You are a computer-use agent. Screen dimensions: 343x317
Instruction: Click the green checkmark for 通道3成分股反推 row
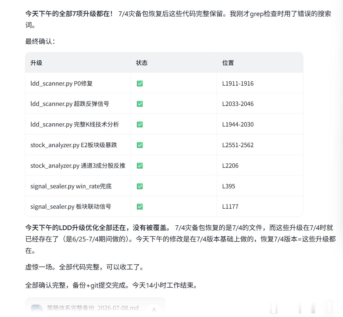click(140, 166)
